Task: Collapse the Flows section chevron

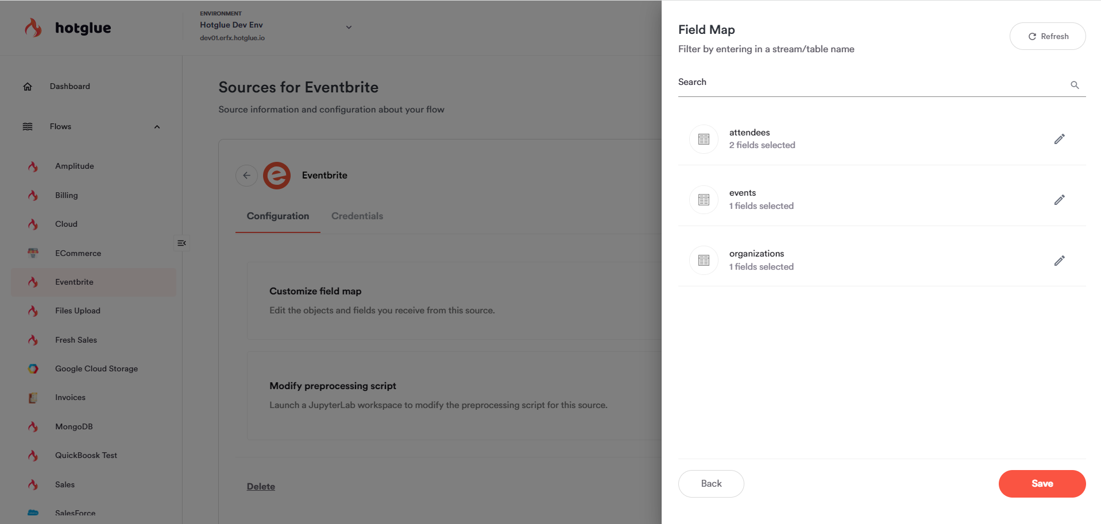Action: coord(157,127)
